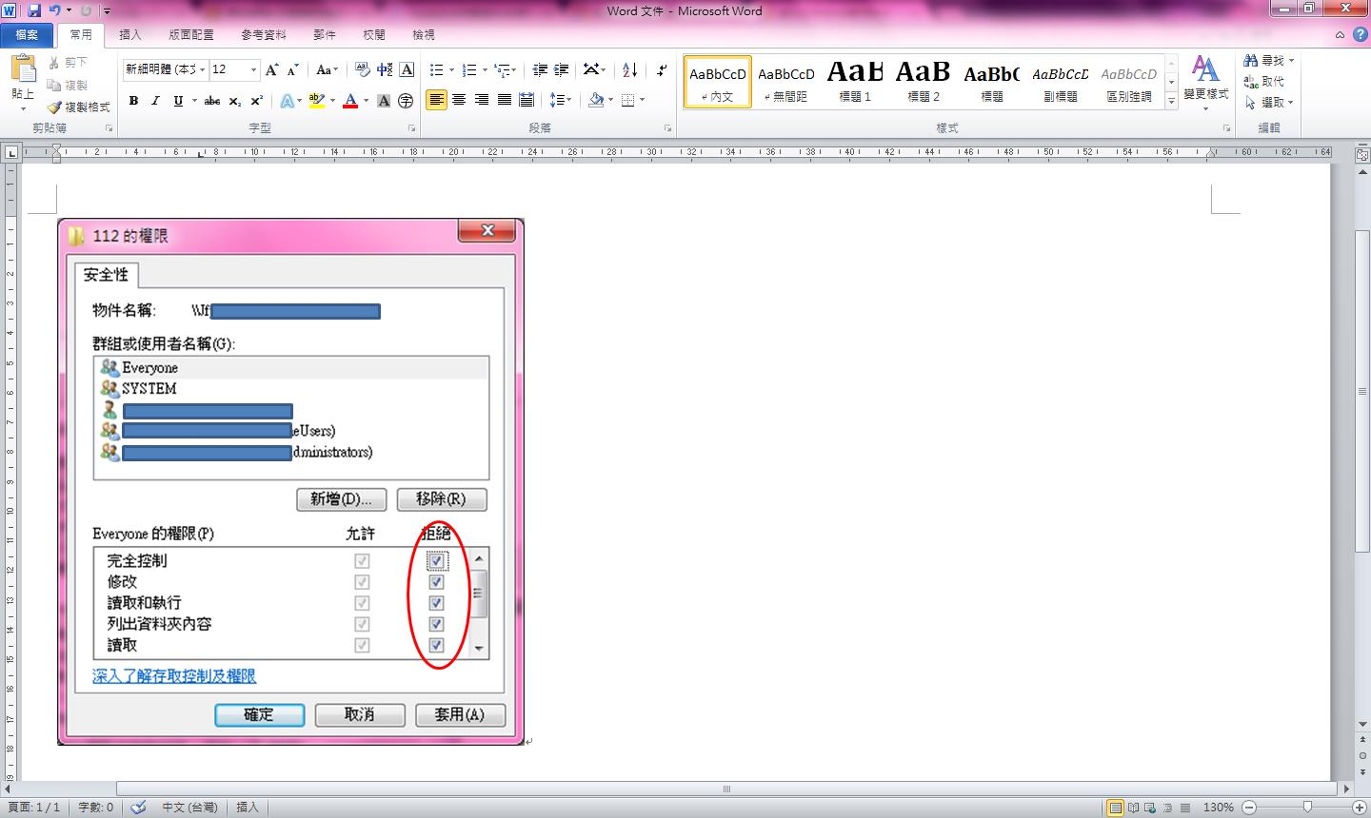The width and height of the screenshot is (1371, 818).
Task: Apply bold formatting with the B icon
Action: pyautogui.click(x=133, y=101)
